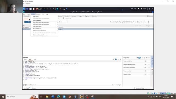Open Proxy settings
Viewport: 176px width, 99px height.
67,18
